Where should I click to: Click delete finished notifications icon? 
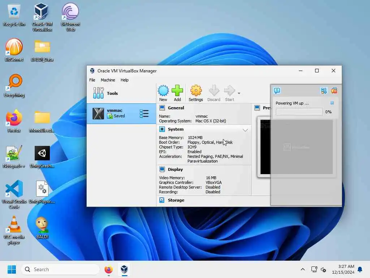(334, 90)
